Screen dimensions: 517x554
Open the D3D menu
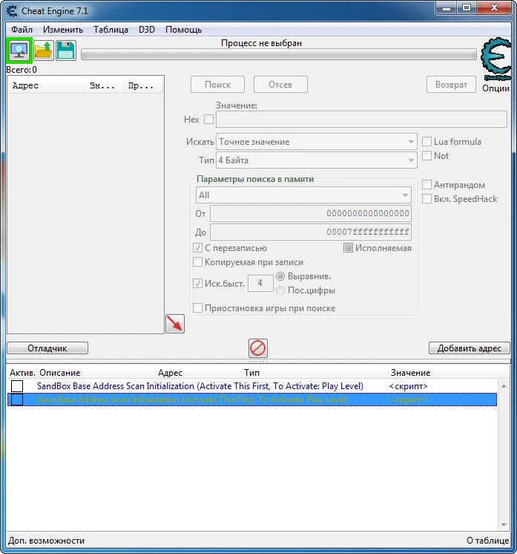[147, 30]
